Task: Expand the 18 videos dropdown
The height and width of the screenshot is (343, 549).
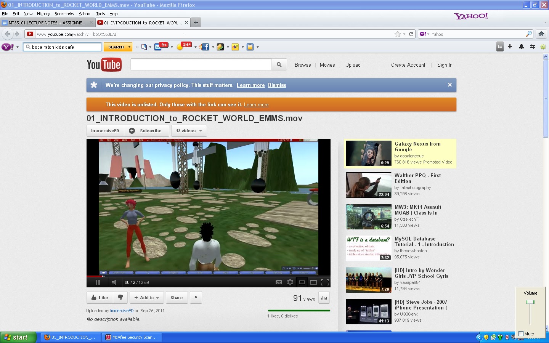Action: coord(189,131)
